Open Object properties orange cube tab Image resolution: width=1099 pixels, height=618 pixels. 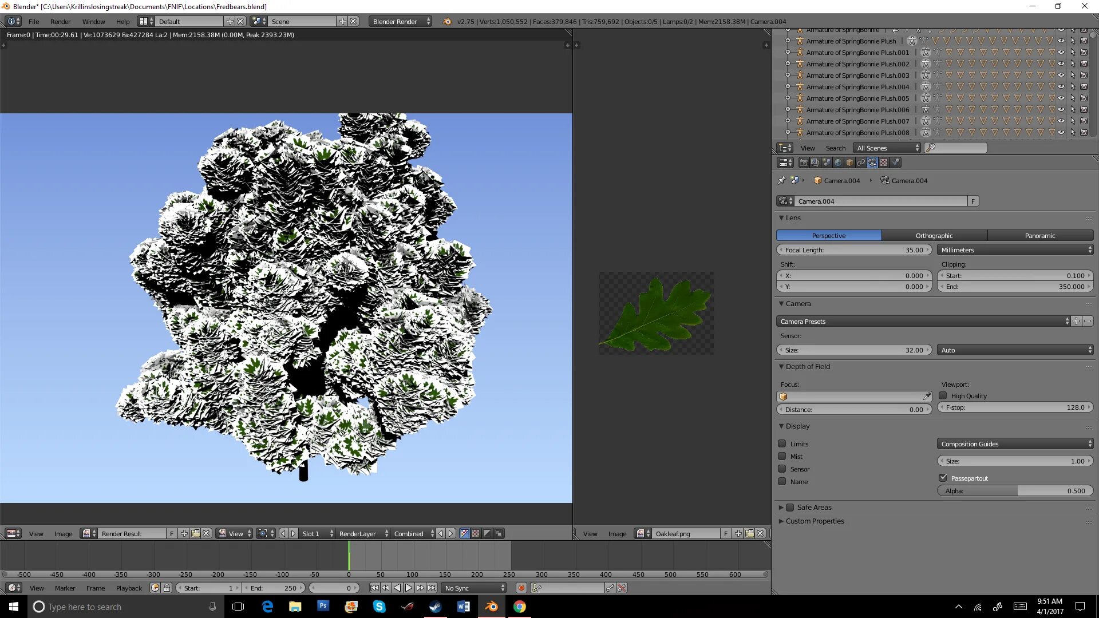(849, 163)
